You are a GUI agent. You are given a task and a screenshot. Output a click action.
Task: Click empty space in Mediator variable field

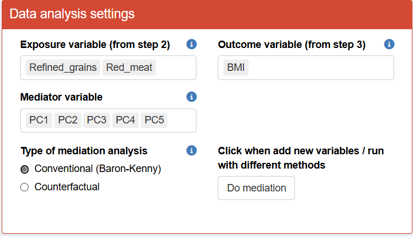(x=182, y=120)
